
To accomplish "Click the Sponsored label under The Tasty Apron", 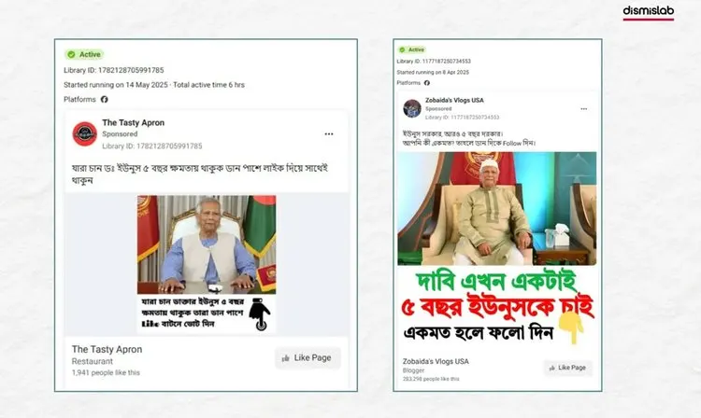I will point(120,133).
